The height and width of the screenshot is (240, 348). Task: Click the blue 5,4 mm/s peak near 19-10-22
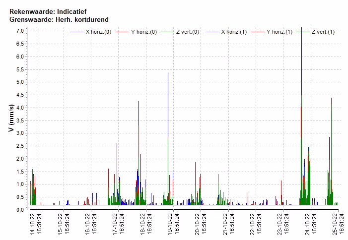click(168, 73)
